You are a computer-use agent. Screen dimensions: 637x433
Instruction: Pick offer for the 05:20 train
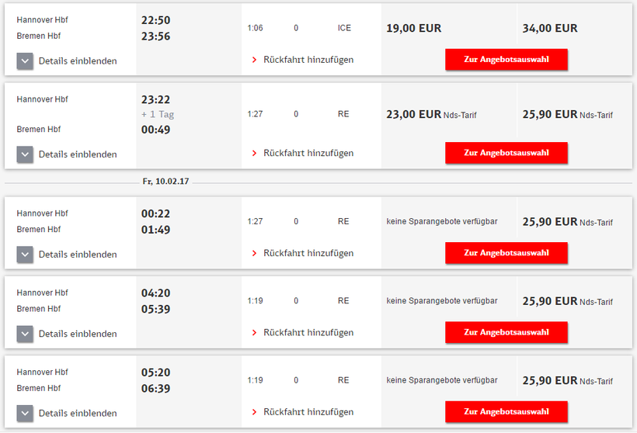coord(506,412)
